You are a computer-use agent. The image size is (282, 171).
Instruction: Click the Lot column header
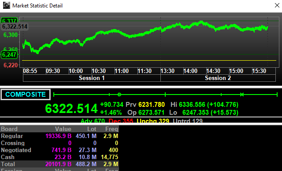(x=92, y=129)
